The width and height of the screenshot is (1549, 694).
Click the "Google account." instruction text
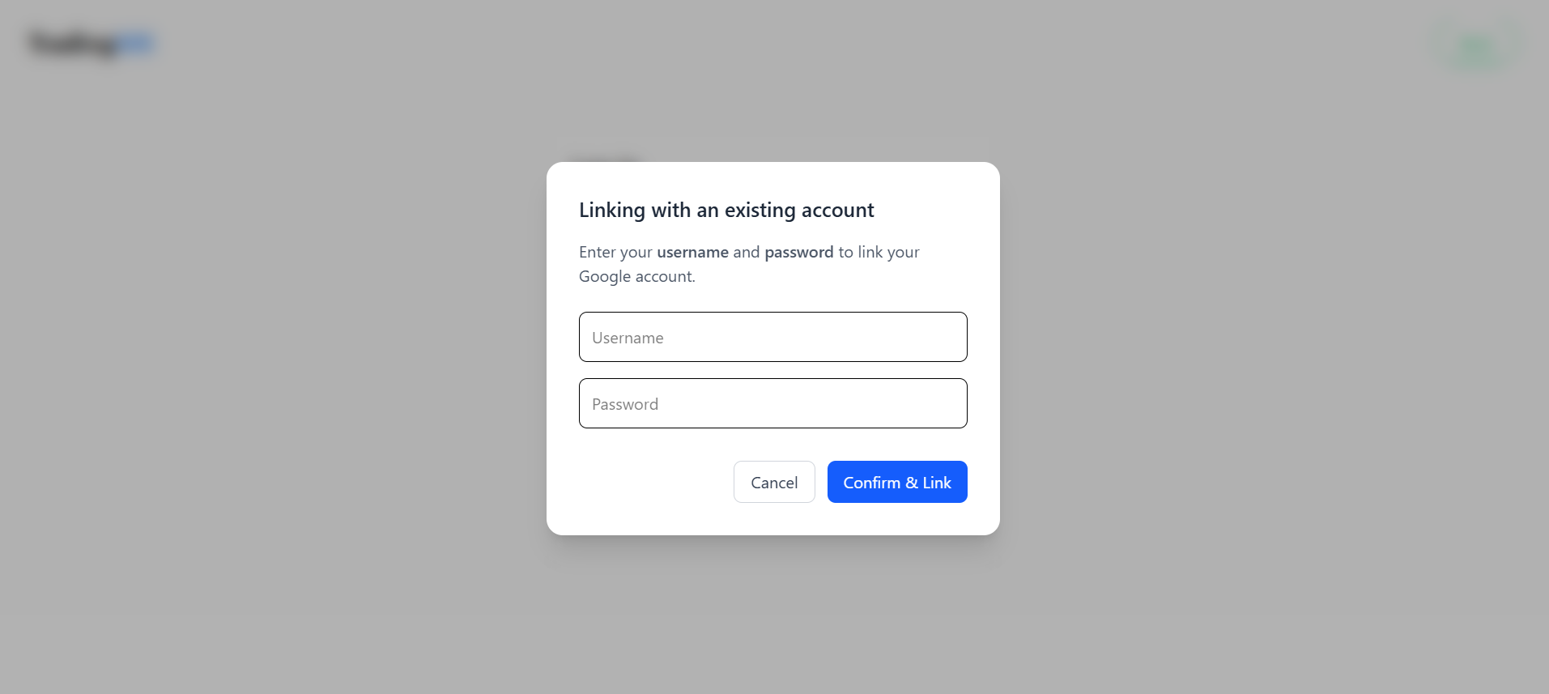pyautogui.click(x=636, y=276)
